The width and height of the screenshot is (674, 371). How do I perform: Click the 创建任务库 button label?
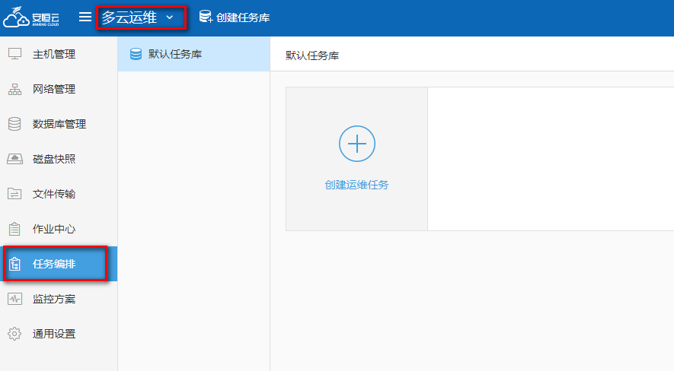243,17
